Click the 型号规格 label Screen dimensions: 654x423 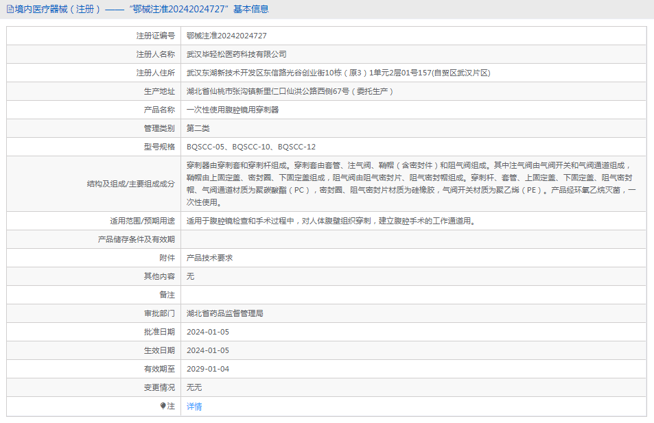(159, 147)
